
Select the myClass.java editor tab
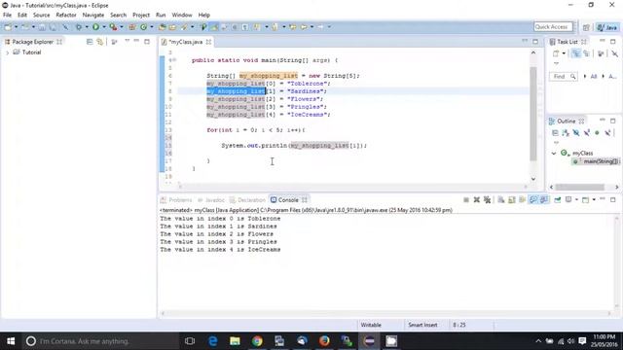click(x=186, y=42)
